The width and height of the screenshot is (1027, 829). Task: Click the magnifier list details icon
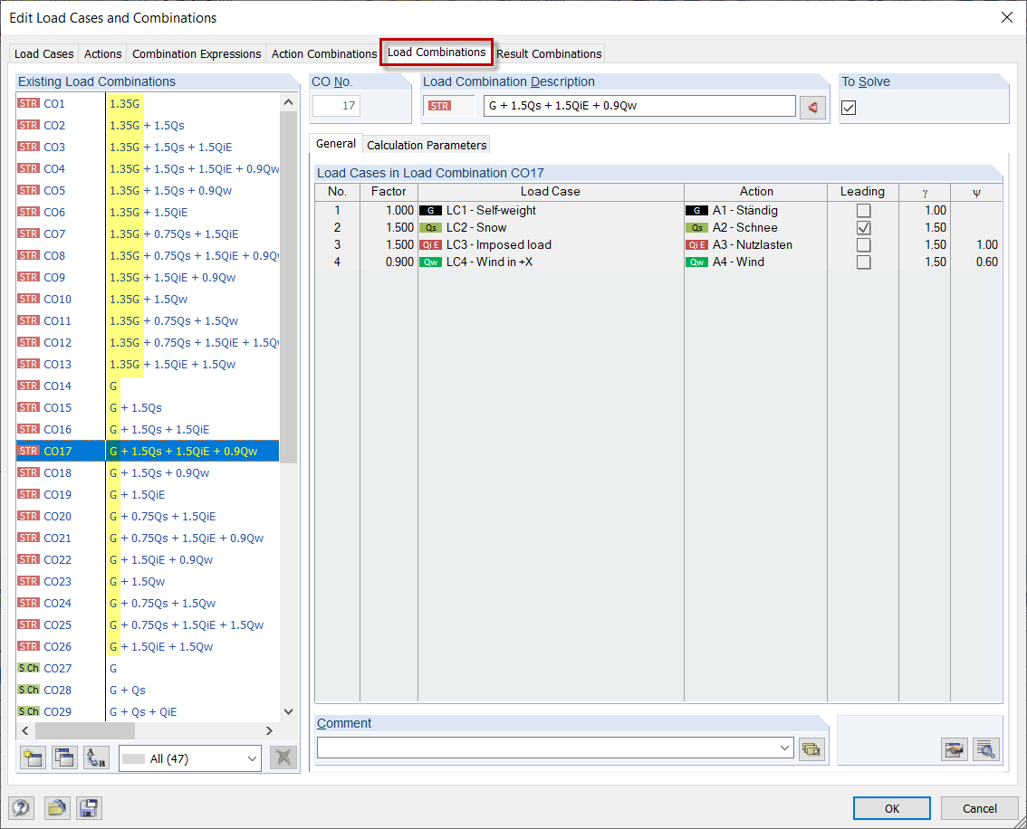coord(985,748)
